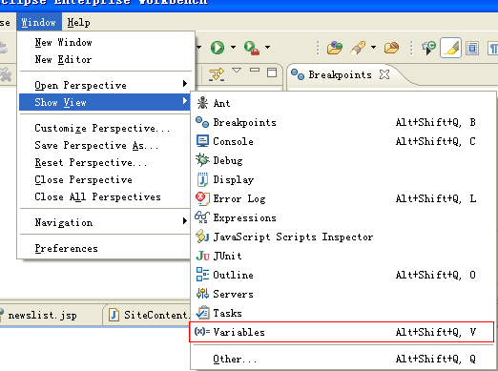Show the Display view

(x=343, y=179)
